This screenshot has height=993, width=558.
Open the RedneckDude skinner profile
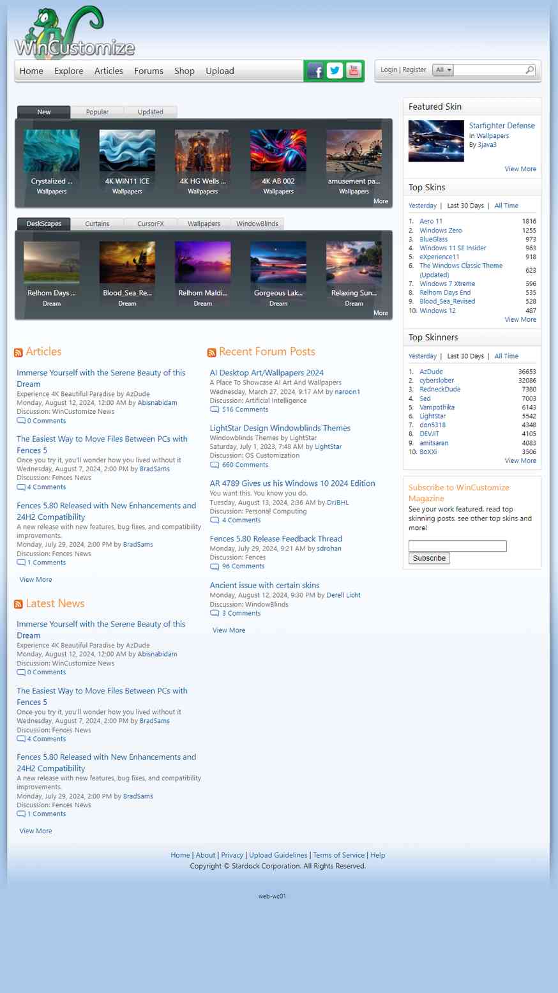440,390
